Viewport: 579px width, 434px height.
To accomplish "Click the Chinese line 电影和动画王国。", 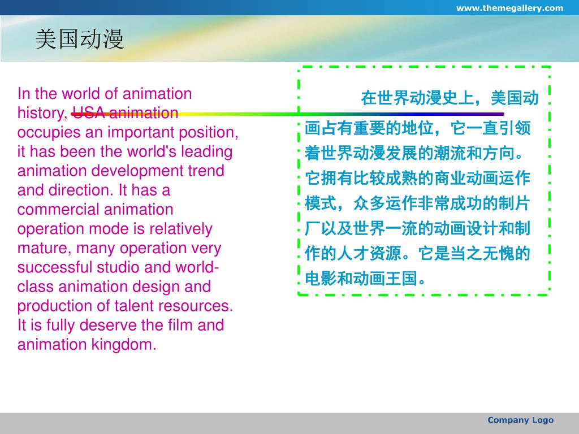I will point(366,279).
